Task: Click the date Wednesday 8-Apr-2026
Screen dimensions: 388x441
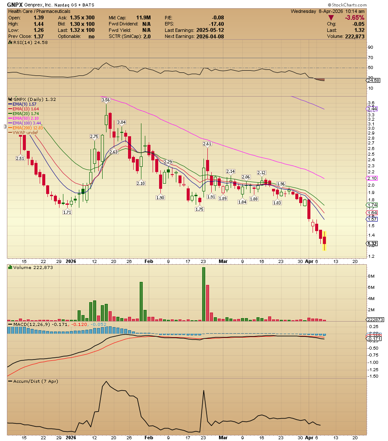Action: [x=317, y=11]
